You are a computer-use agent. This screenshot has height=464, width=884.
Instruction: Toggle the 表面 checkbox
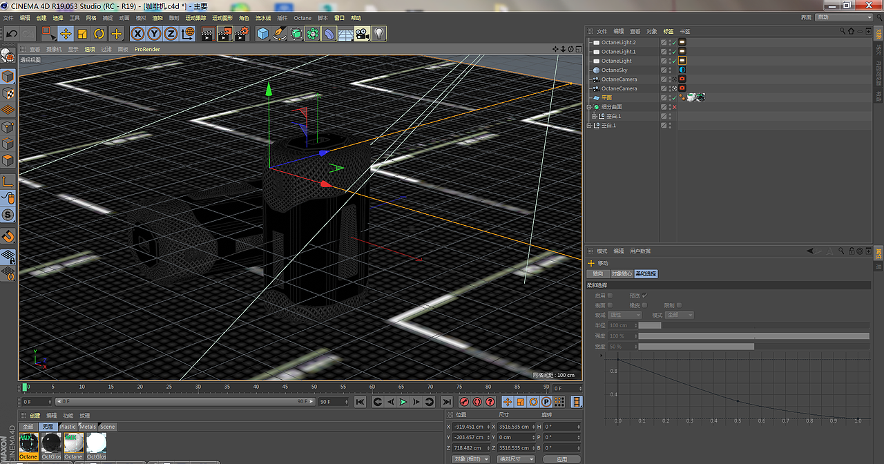pos(610,305)
